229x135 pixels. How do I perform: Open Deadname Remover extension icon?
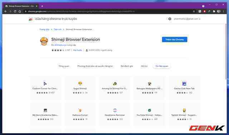[x=115, y=110]
